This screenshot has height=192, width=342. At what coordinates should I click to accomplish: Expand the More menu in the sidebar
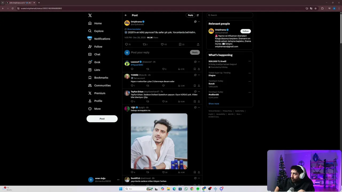point(95,109)
